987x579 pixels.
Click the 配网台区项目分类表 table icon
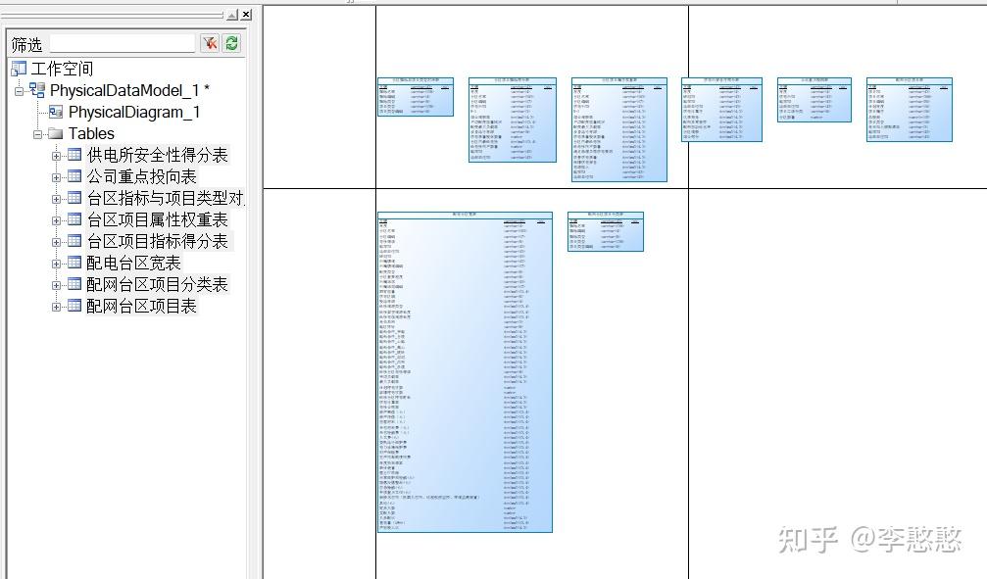pos(74,283)
